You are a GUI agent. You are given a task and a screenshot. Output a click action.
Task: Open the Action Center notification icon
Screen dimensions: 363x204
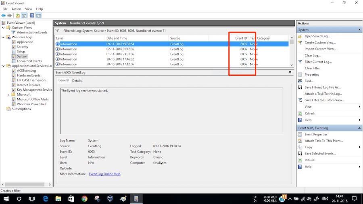coord(354,199)
